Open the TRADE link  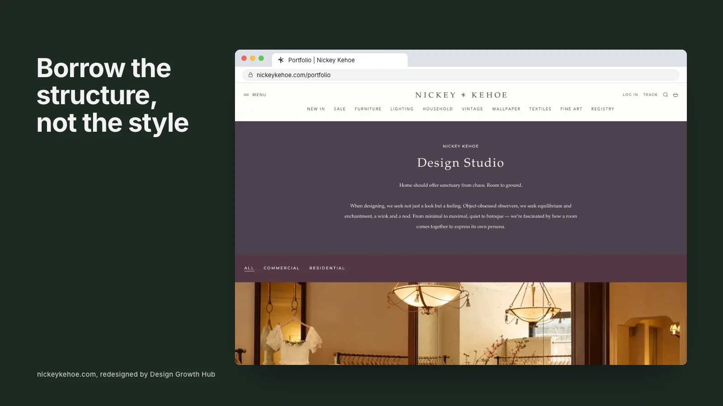tap(650, 95)
